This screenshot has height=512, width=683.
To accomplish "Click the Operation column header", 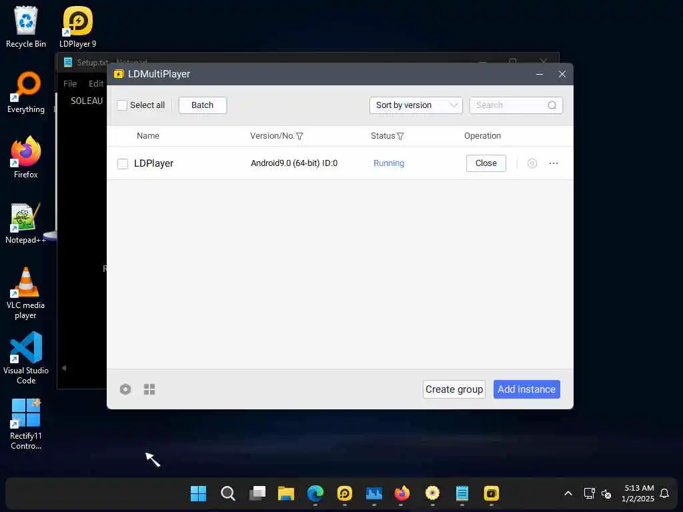I will (x=482, y=136).
